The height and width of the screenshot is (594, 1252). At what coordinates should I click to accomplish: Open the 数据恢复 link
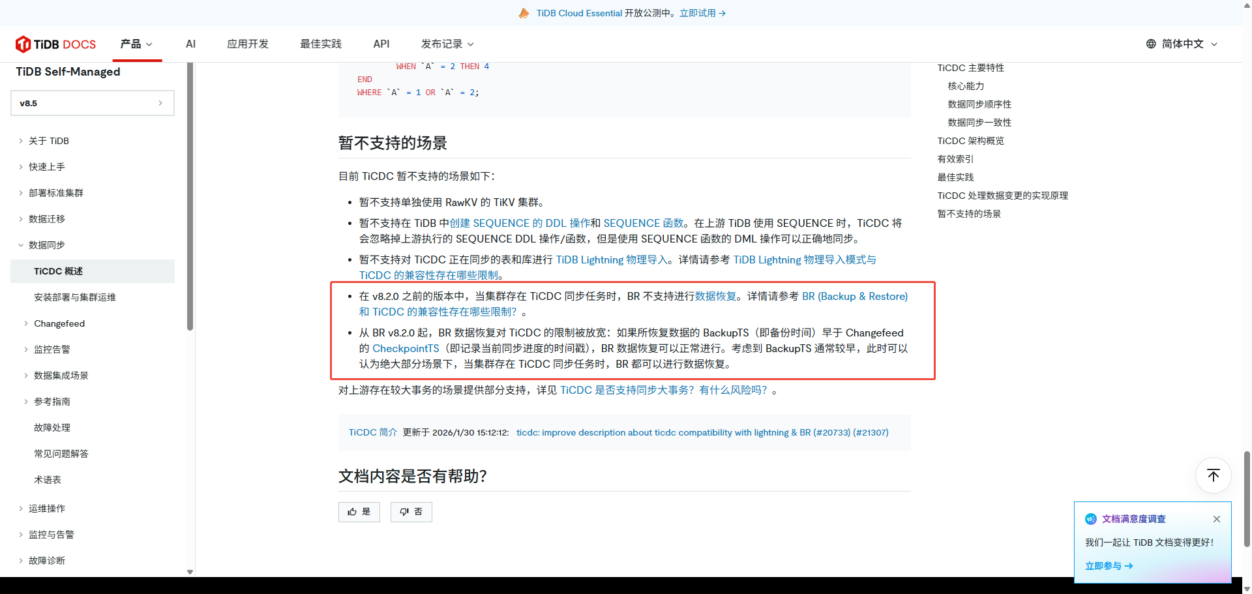tap(715, 296)
